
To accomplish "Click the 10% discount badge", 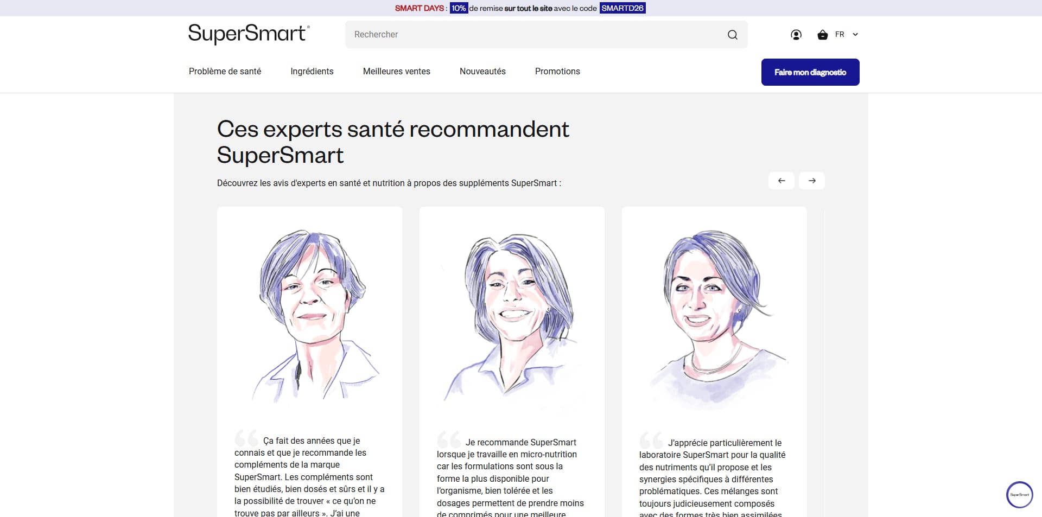I will 459,8.
